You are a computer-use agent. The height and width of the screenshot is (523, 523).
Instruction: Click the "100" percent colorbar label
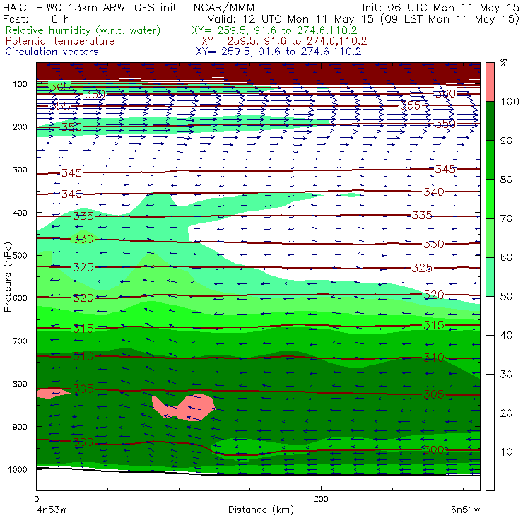click(x=510, y=101)
